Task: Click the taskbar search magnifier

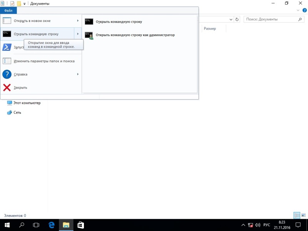Action: coord(22,225)
